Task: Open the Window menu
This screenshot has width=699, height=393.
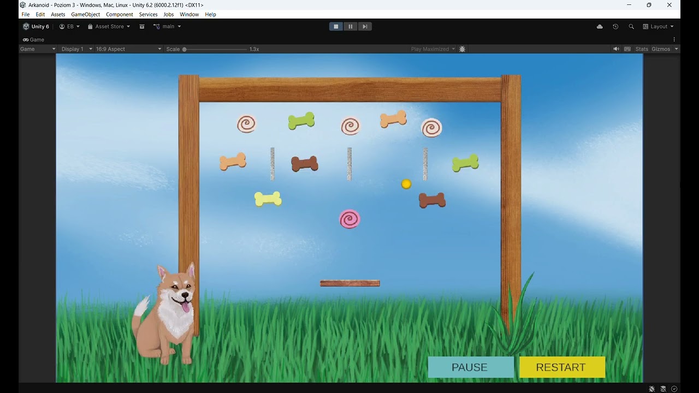Action: point(189,14)
